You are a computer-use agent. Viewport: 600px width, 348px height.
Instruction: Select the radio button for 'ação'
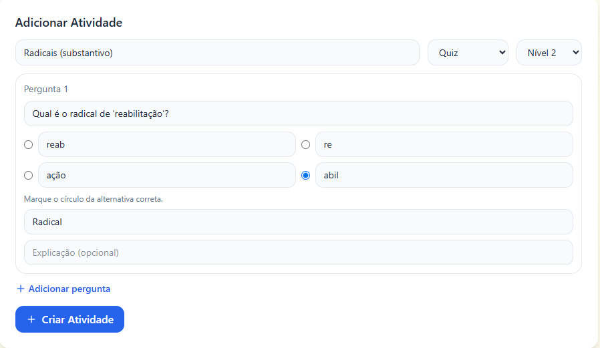coord(28,175)
